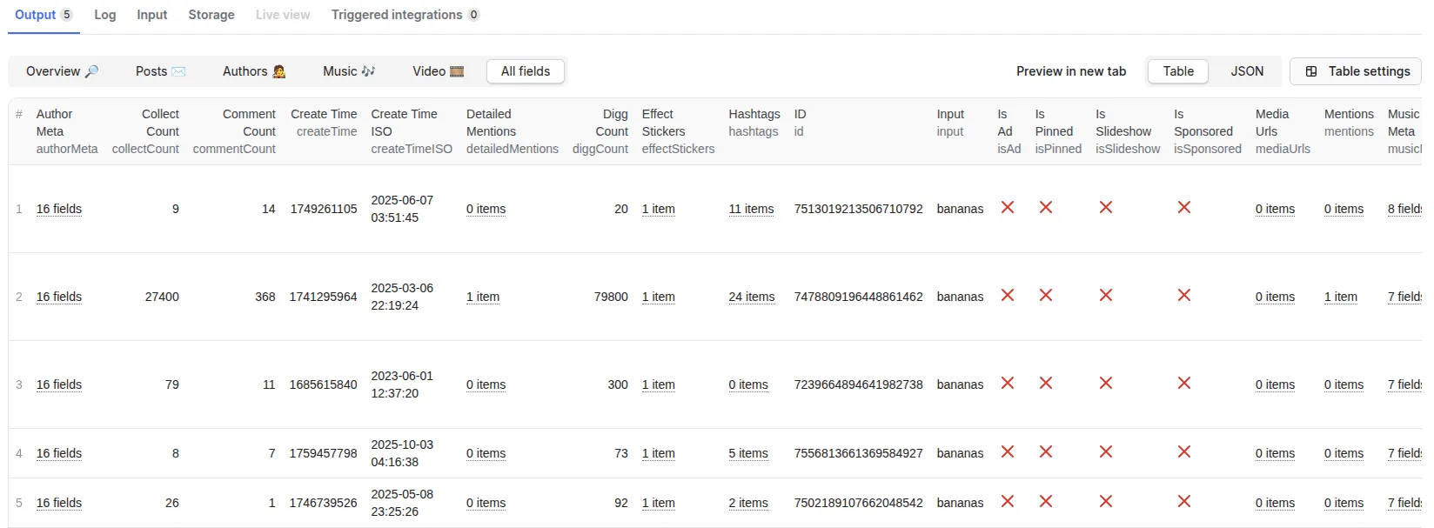Switch to Posts view with envelope icon
The image size is (1434, 528).
(160, 71)
